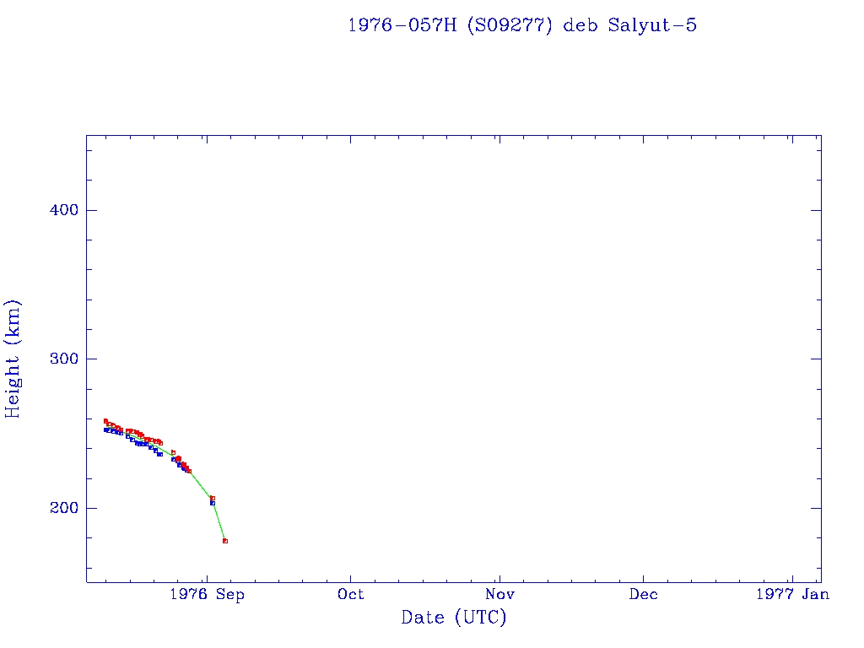Click the '1976 Sep' date axis label

pyautogui.click(x=207, y=595)
